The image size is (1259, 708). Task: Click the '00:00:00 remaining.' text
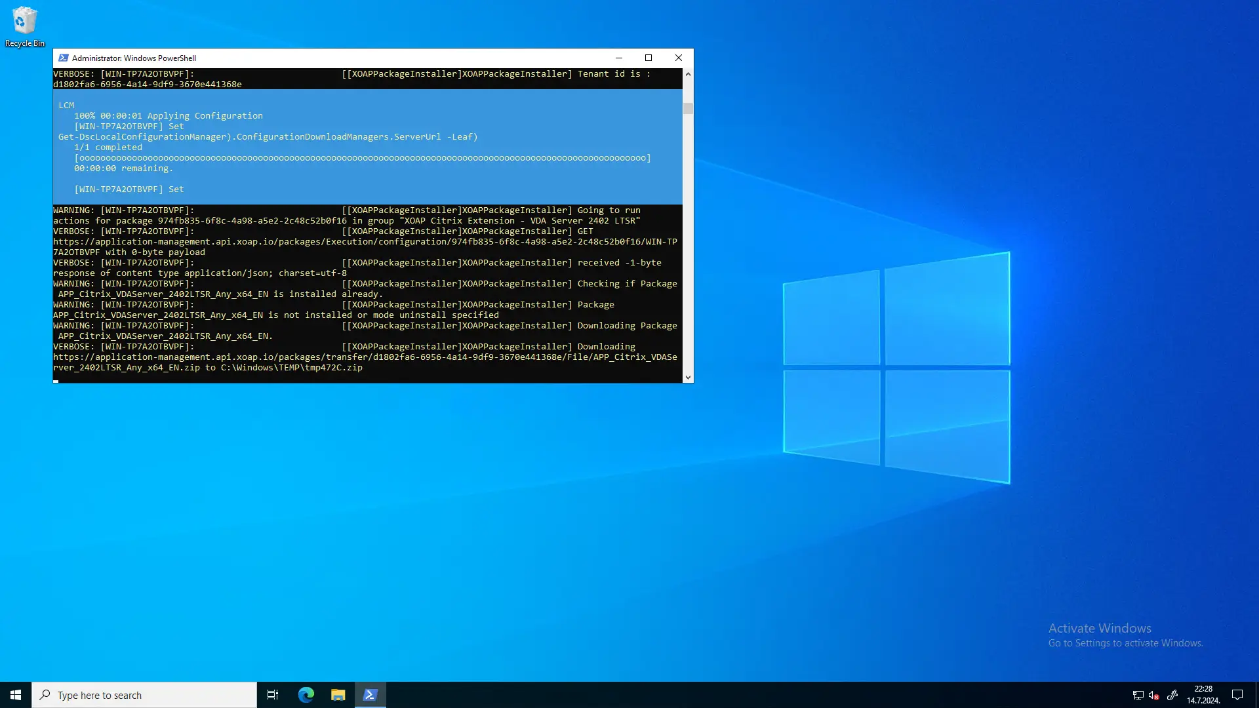(x=124, y=168)
